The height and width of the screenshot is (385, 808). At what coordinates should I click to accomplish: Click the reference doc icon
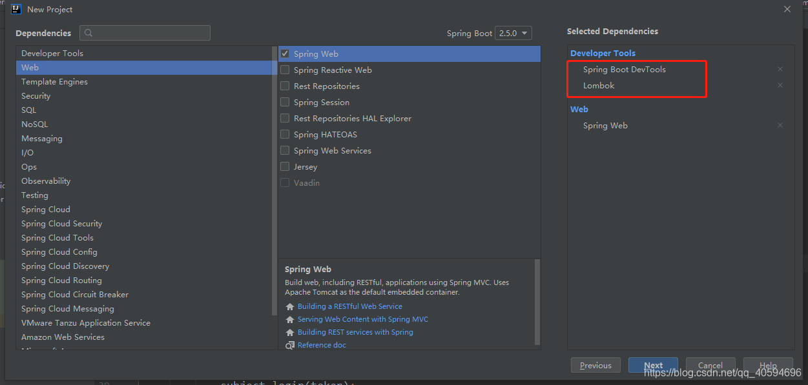pos(290,345)
